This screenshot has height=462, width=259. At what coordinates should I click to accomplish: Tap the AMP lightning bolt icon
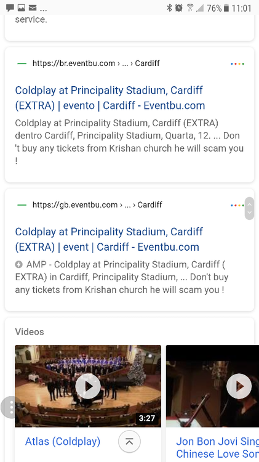[19, 265]
